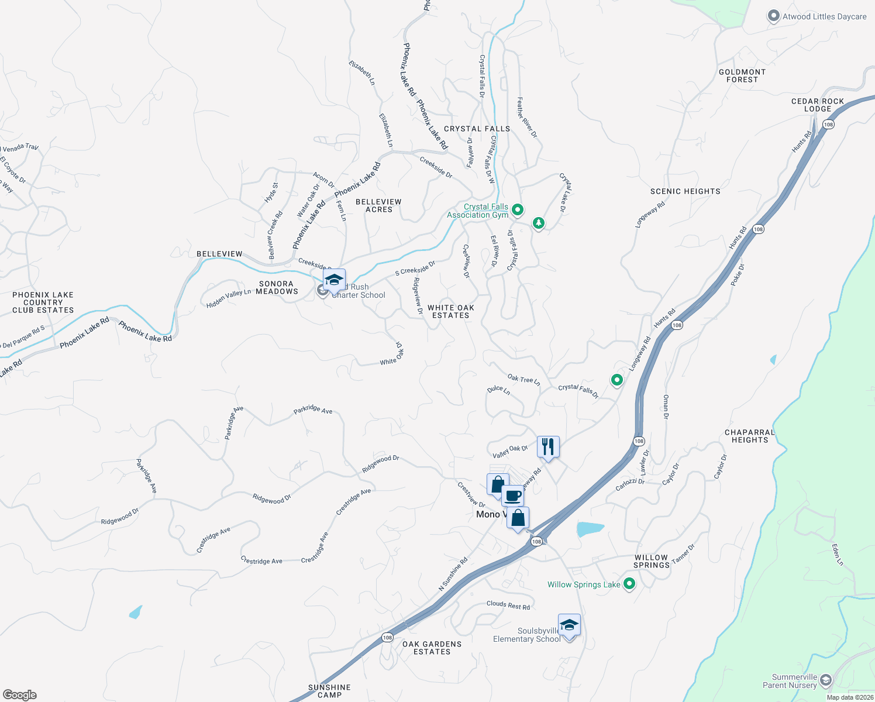The height and width of the screenshot is (702, 875).
Task: Open the Gold Rush Charter School icon
Action: point(334,281)
